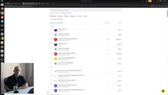The width and height of the screenshot is (168, 95).
Task: Open Sublime Text from the dock
Action: (2, 47)
